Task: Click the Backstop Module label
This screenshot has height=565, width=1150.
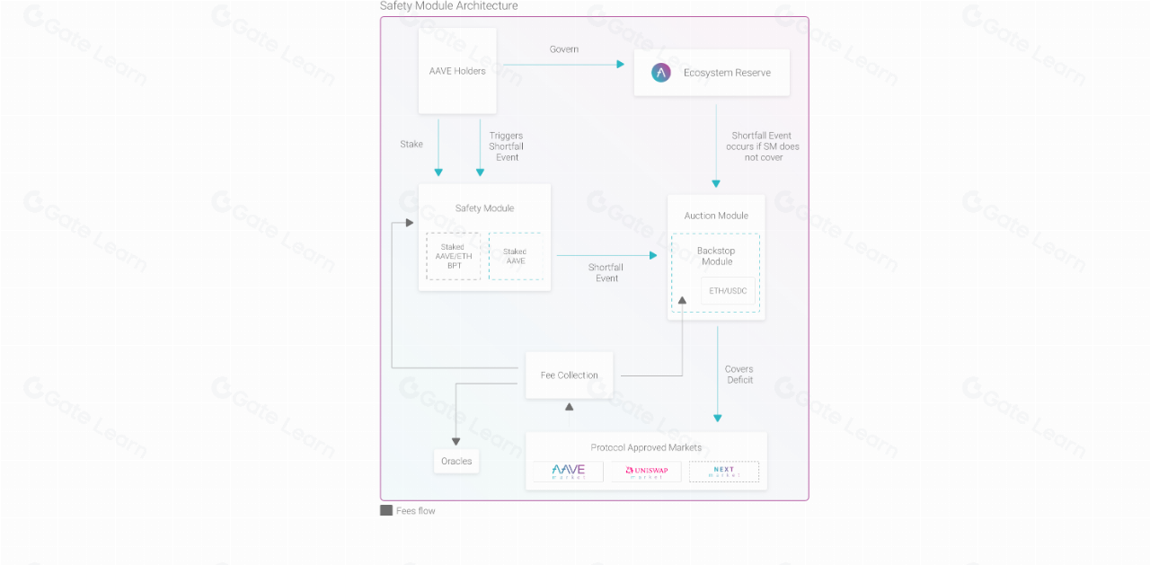Action: pyautogui.click(x=716, y=256)
